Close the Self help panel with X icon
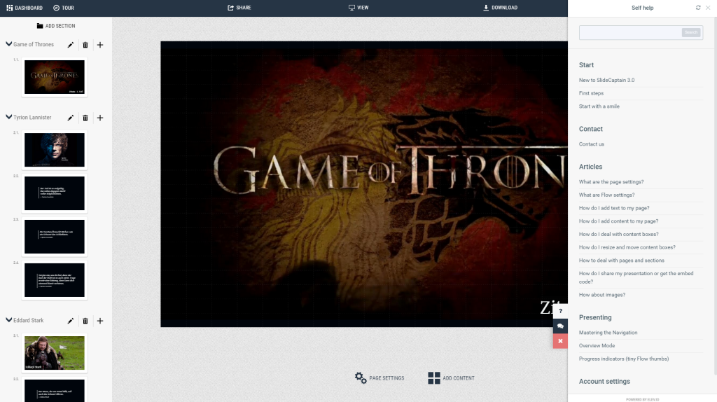 click(x=708, y=8)
